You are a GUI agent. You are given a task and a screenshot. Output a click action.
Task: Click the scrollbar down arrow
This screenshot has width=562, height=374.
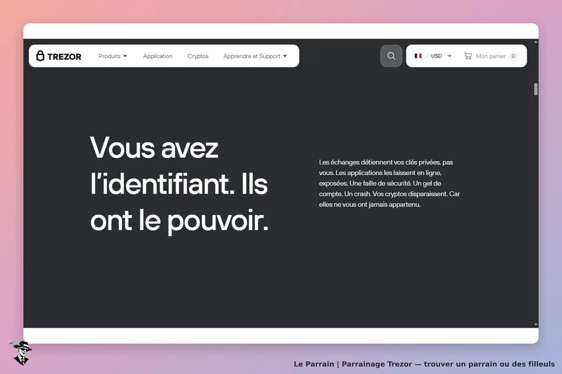(536, 324)
